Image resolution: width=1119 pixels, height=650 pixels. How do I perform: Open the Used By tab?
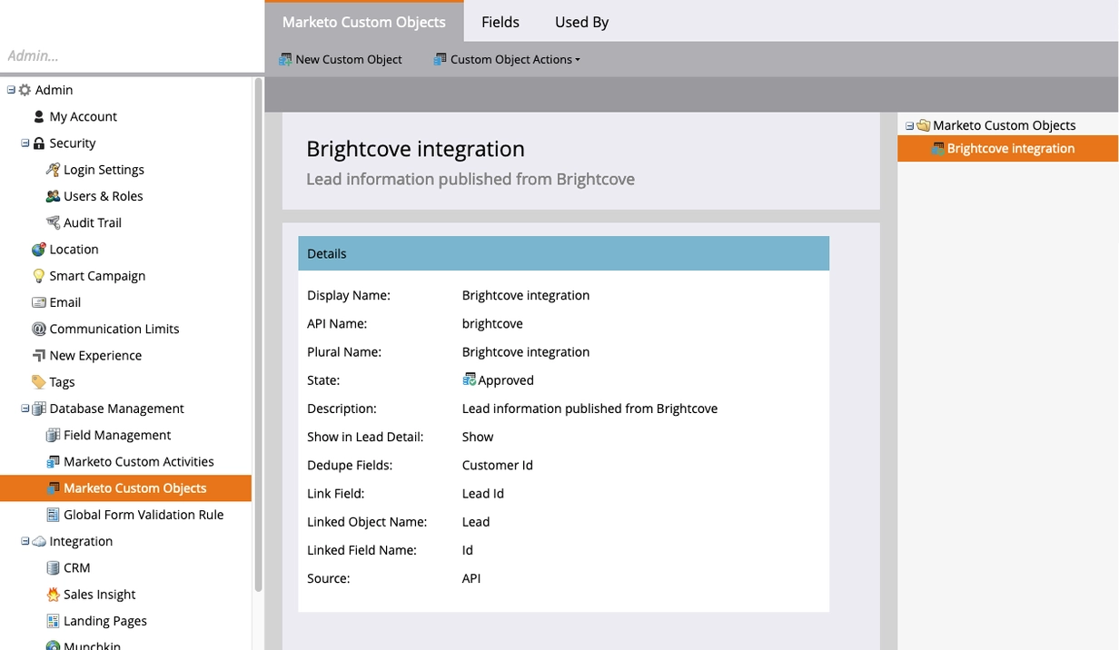(x=581, y=22)
